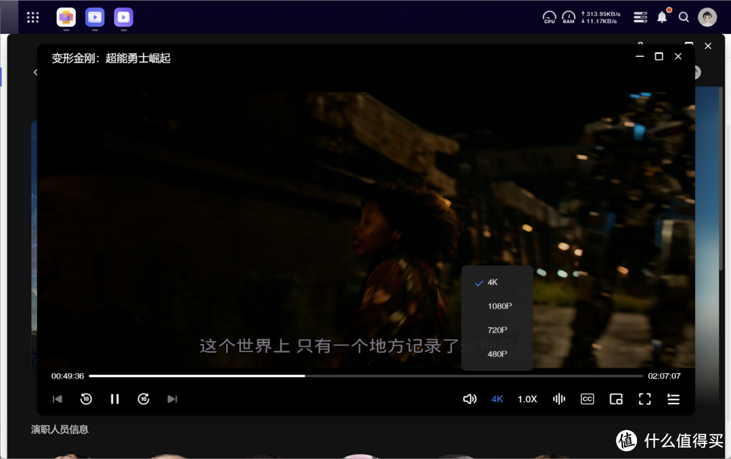
Task: View network upload/download speed indicator
Action: coord(600,18)
